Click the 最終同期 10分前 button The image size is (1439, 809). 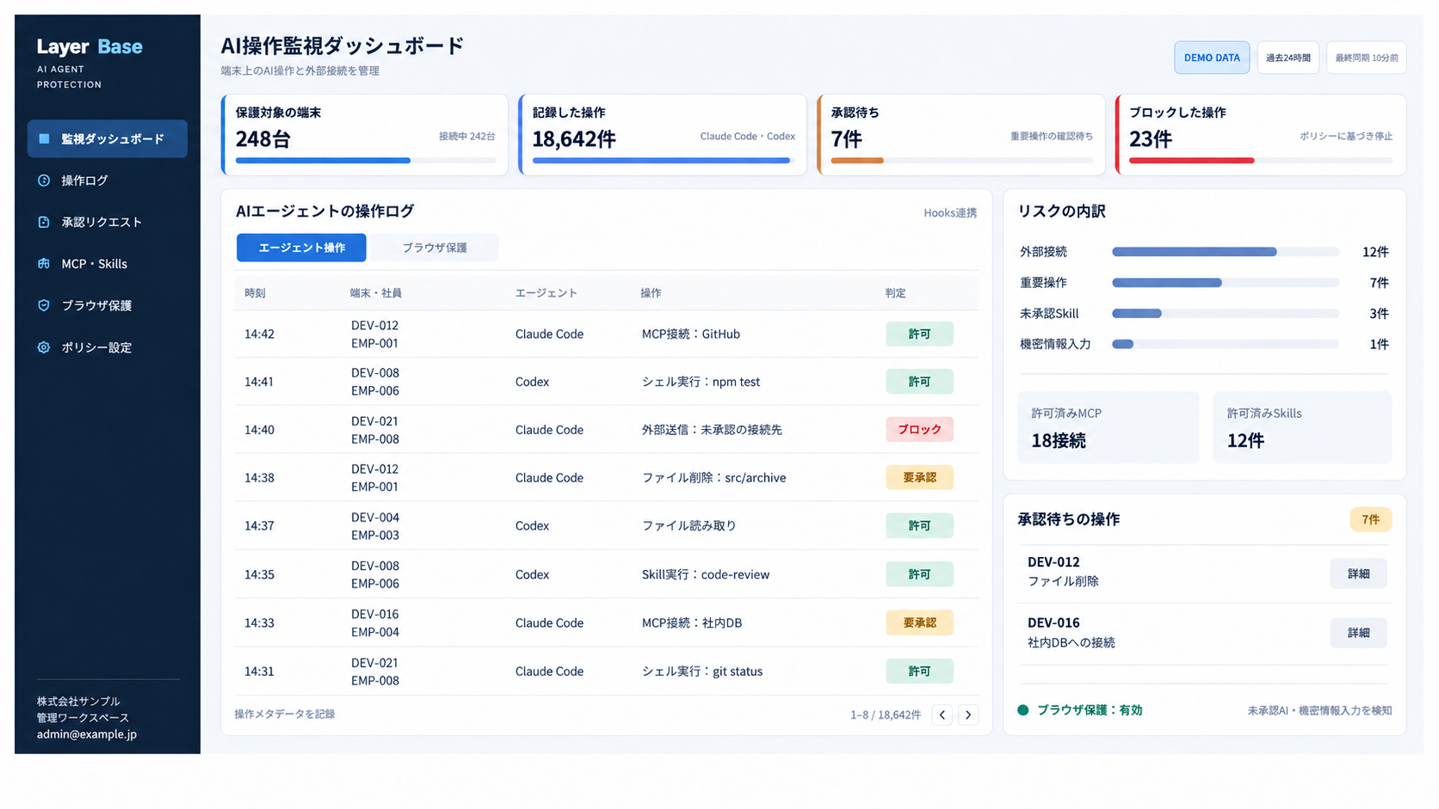point(1367,58)
